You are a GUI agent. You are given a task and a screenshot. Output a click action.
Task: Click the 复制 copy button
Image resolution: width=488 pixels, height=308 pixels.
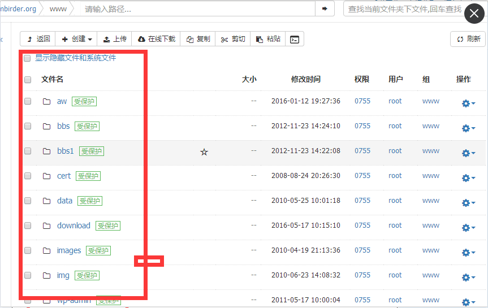pyautogui.click(x=198, y=39)
